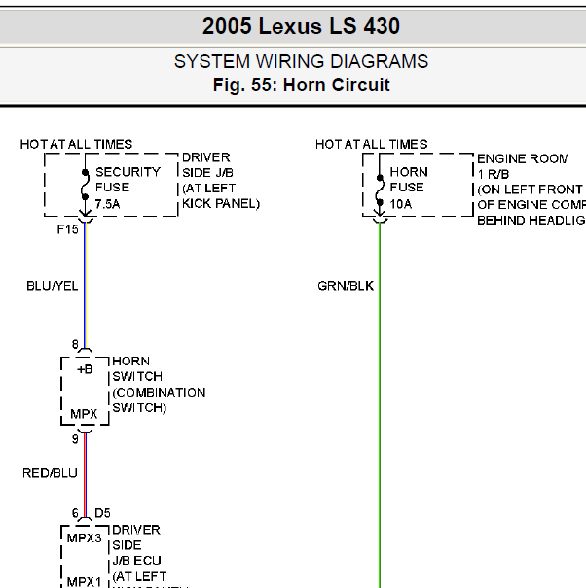Click the security fuse symbol
The width and height of the screenshot is (586, 588).
tap(86, 185)
